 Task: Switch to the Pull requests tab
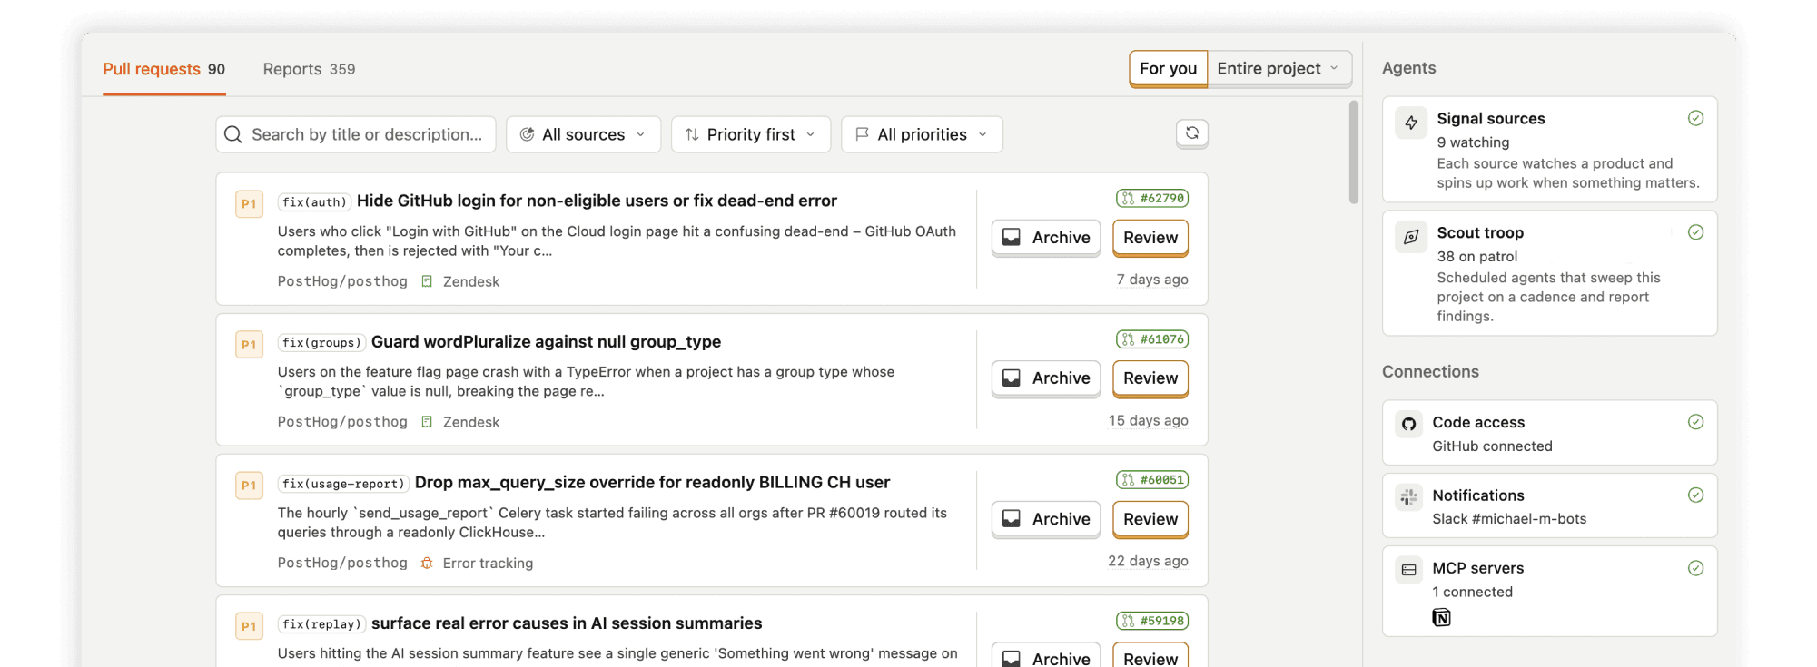(164, 69)
